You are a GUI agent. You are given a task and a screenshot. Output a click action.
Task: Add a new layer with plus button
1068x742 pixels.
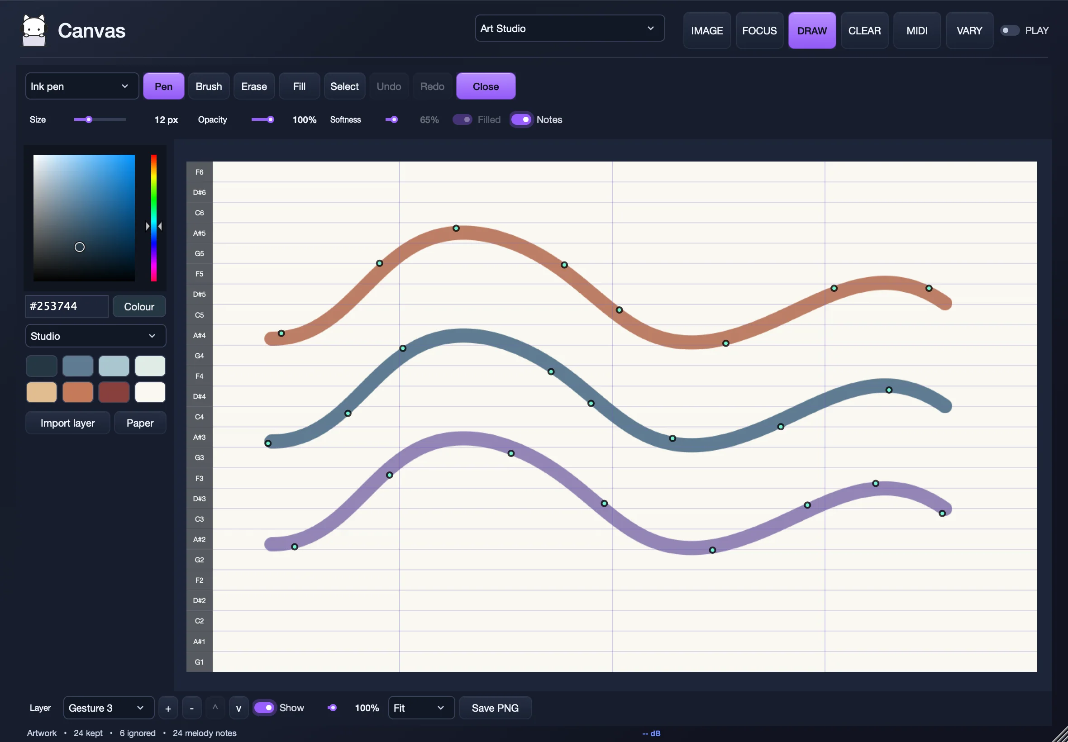(168, 708)
